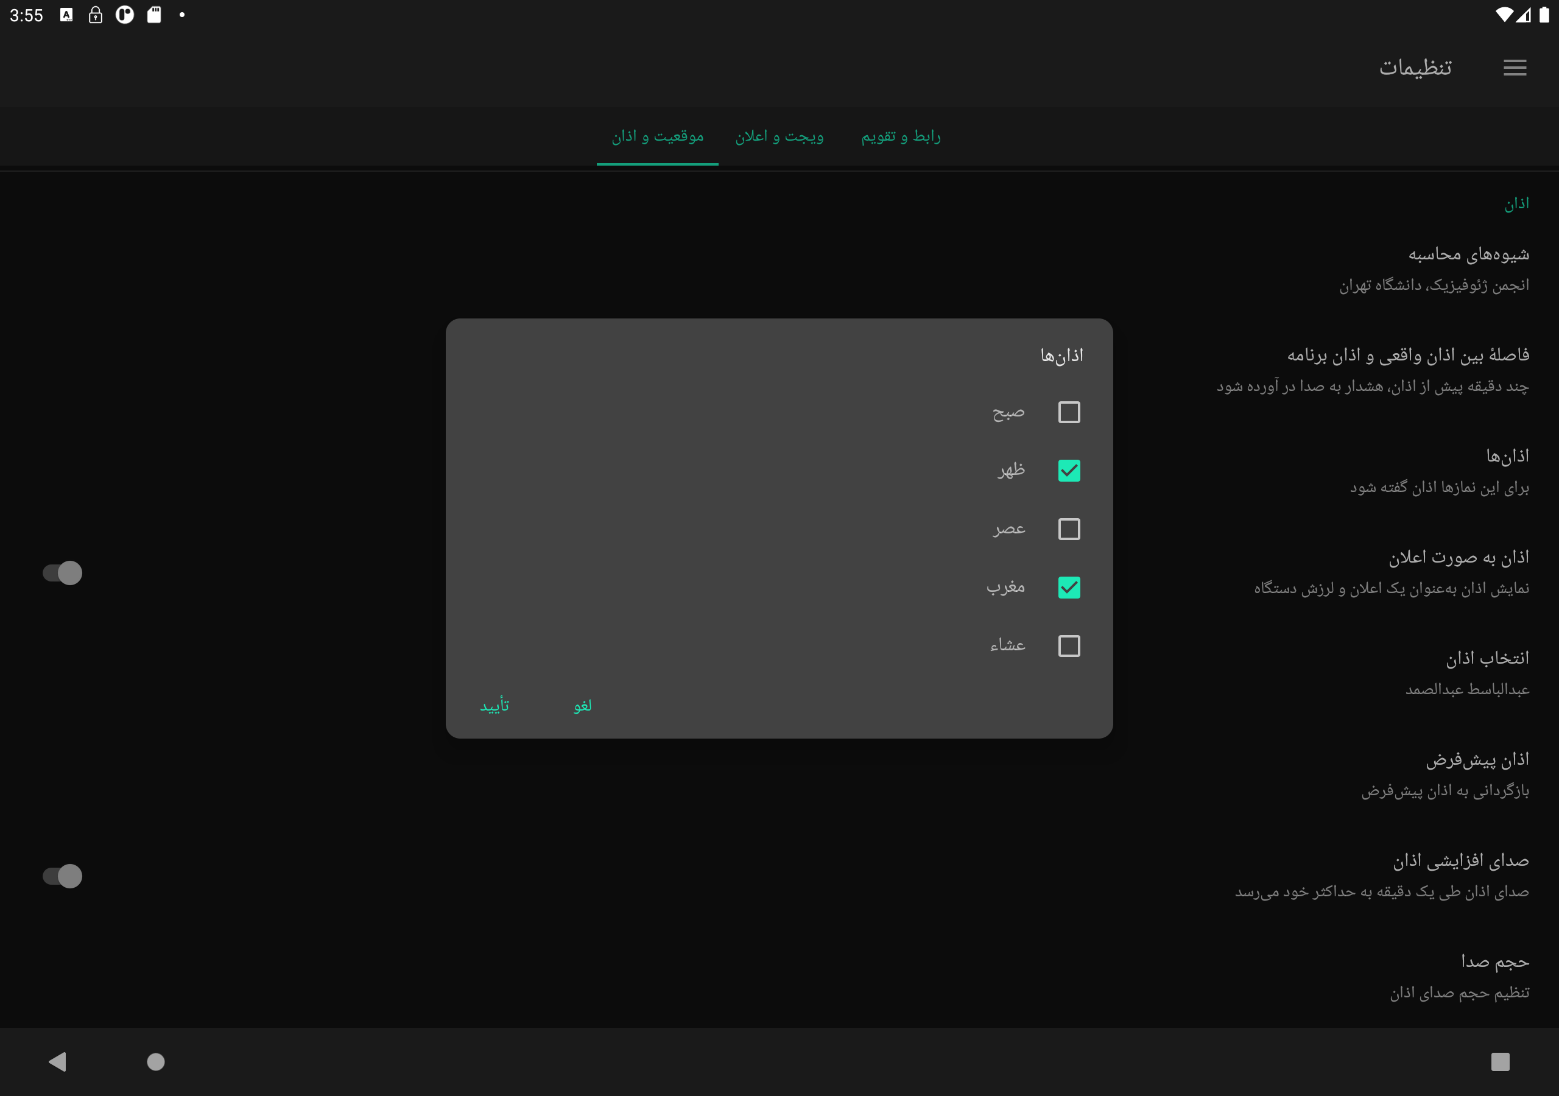Tap the Android back navigation button

[x=58, y=1061]
